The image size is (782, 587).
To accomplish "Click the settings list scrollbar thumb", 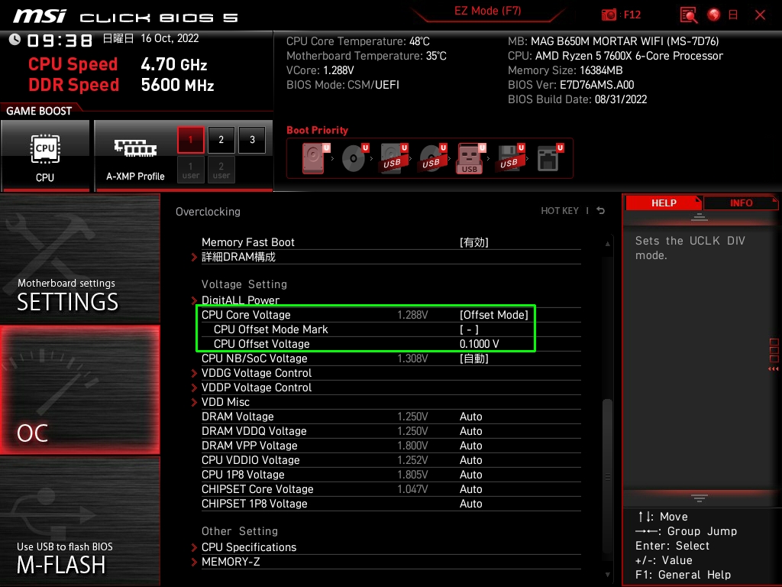I will (x=607, y=475).
